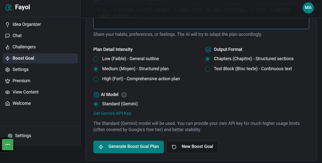Select High (Fort) comprehensive action plan
322x163 pixels.
(x=96, y=79)
